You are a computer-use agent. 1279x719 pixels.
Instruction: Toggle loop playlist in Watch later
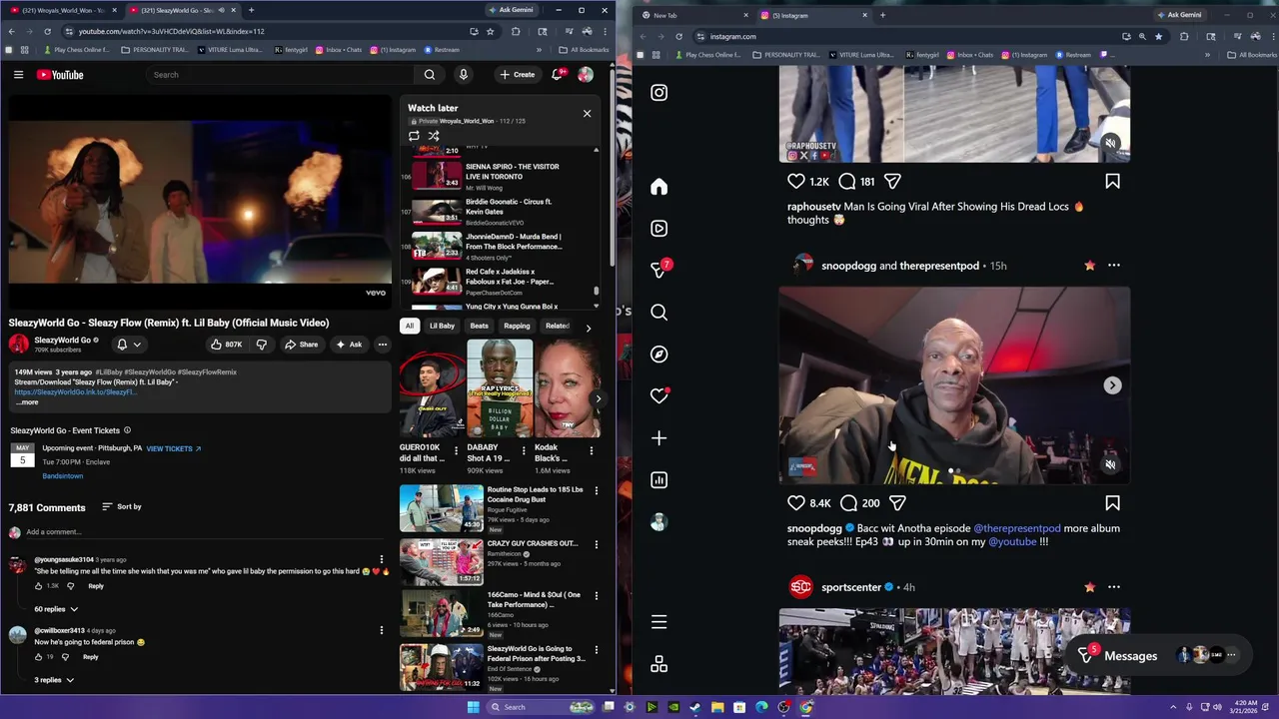(x=414, y=136)
